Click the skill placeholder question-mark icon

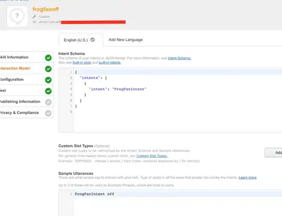tap(17, 16)
